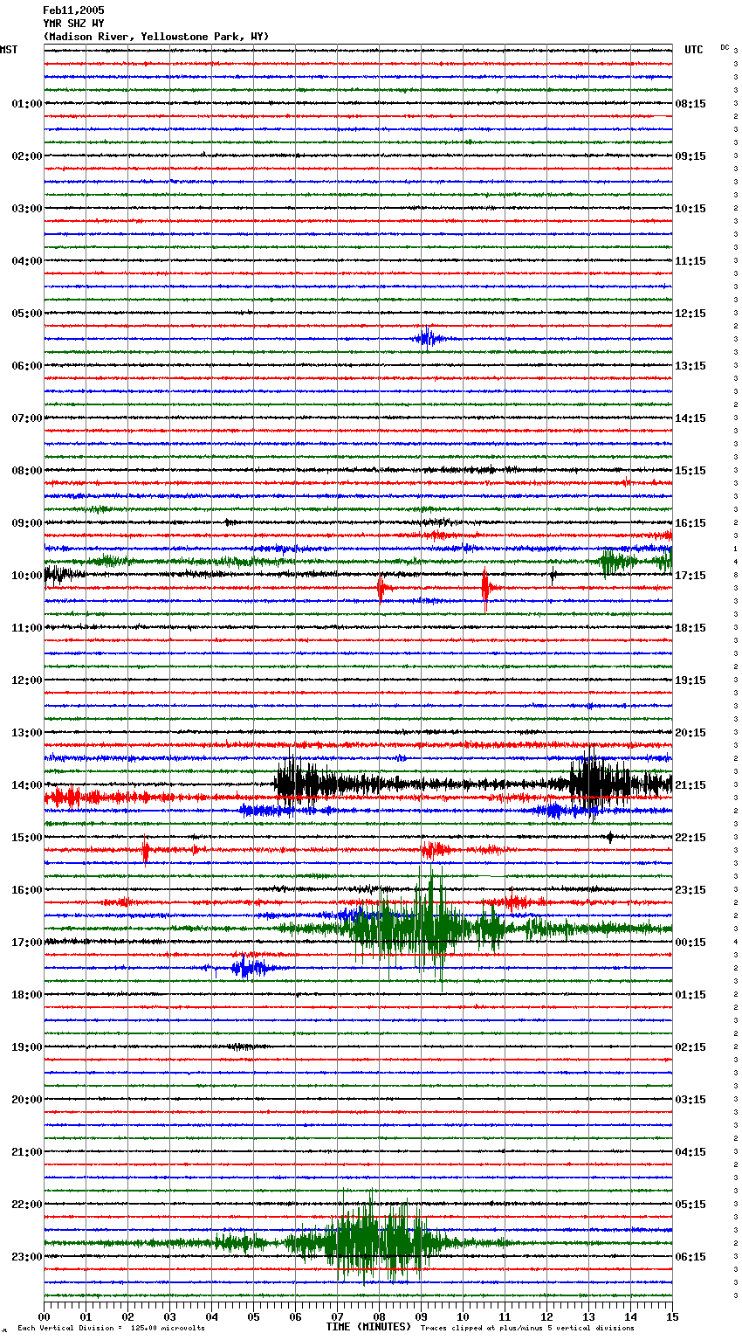Select the 04:00 MST time label
The width and height of the screenshot is (742, 1340).
pos(27,261)
